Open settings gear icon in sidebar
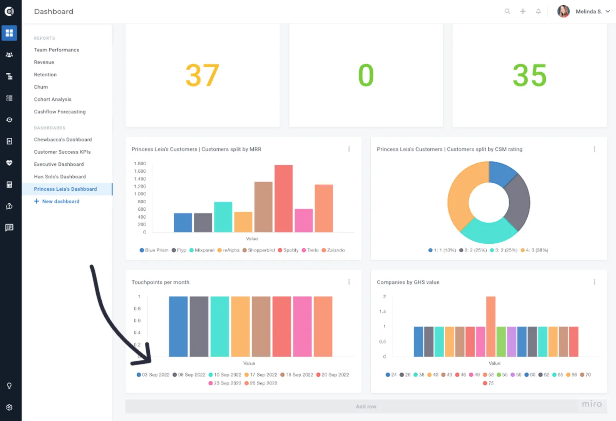616x421 pixels. click(x=9, y=407)
